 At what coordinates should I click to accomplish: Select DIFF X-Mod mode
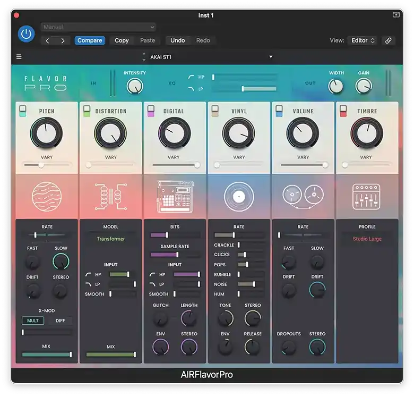pyautogui.click(x=61, y=321)
